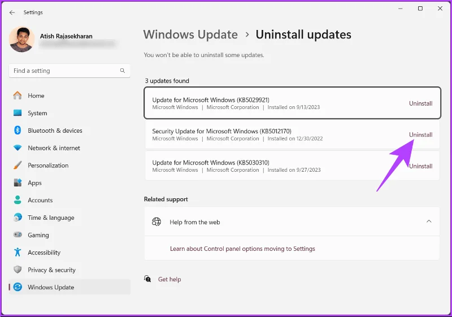452x317 pixels.
Task: Click the Help from the web globe icon
Action: [x=157, y=222]
